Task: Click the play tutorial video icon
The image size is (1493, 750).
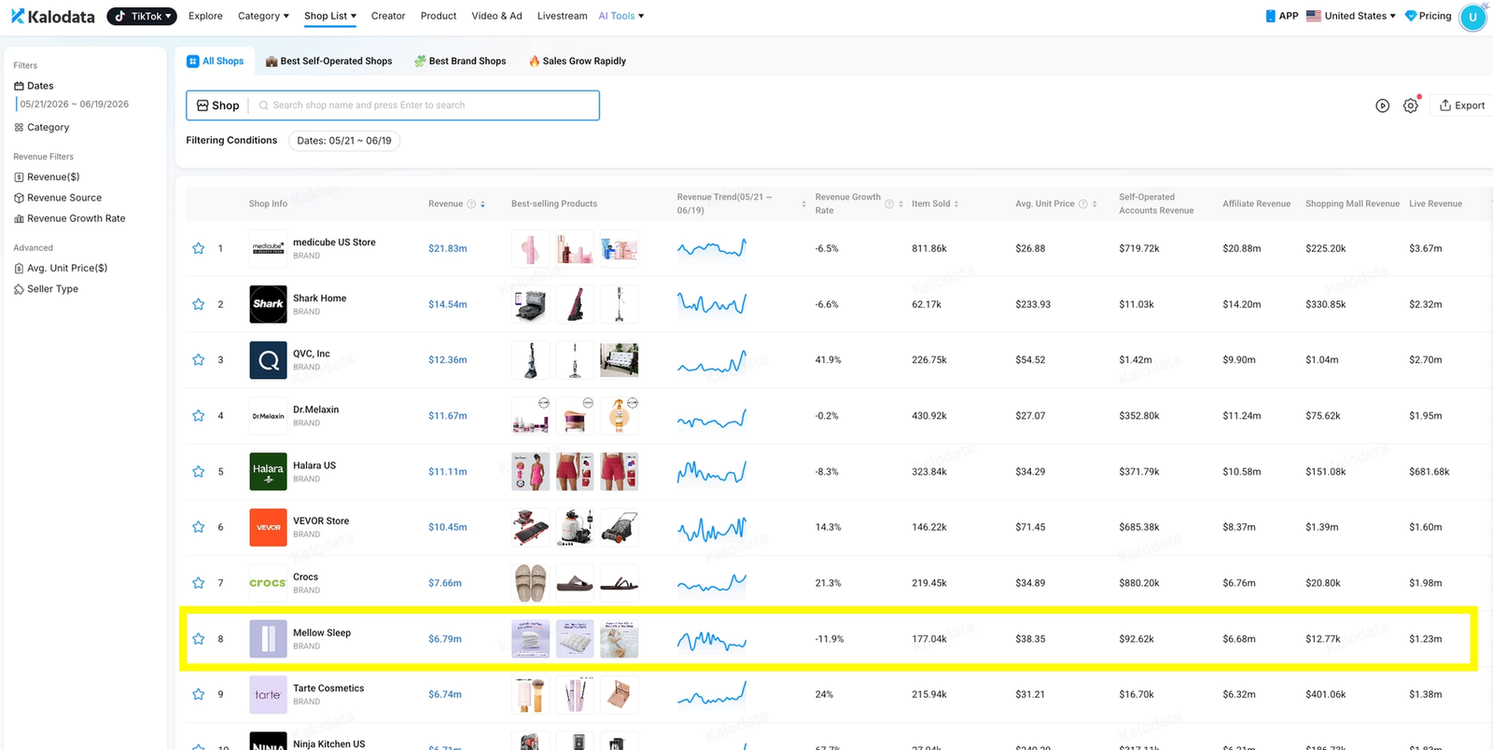Action: 1383,106
